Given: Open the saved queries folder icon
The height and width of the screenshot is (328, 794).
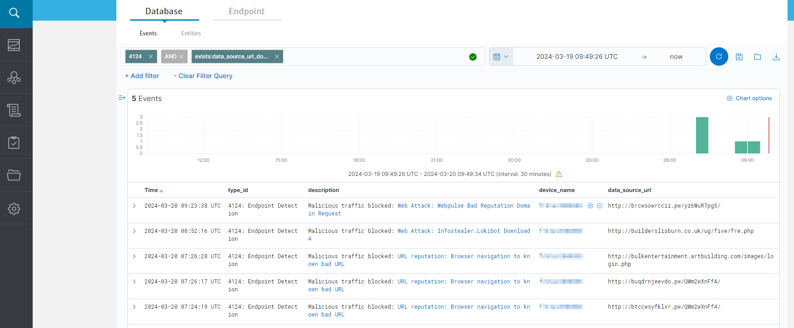Looking at the screenshot, I should coord(758,57).
